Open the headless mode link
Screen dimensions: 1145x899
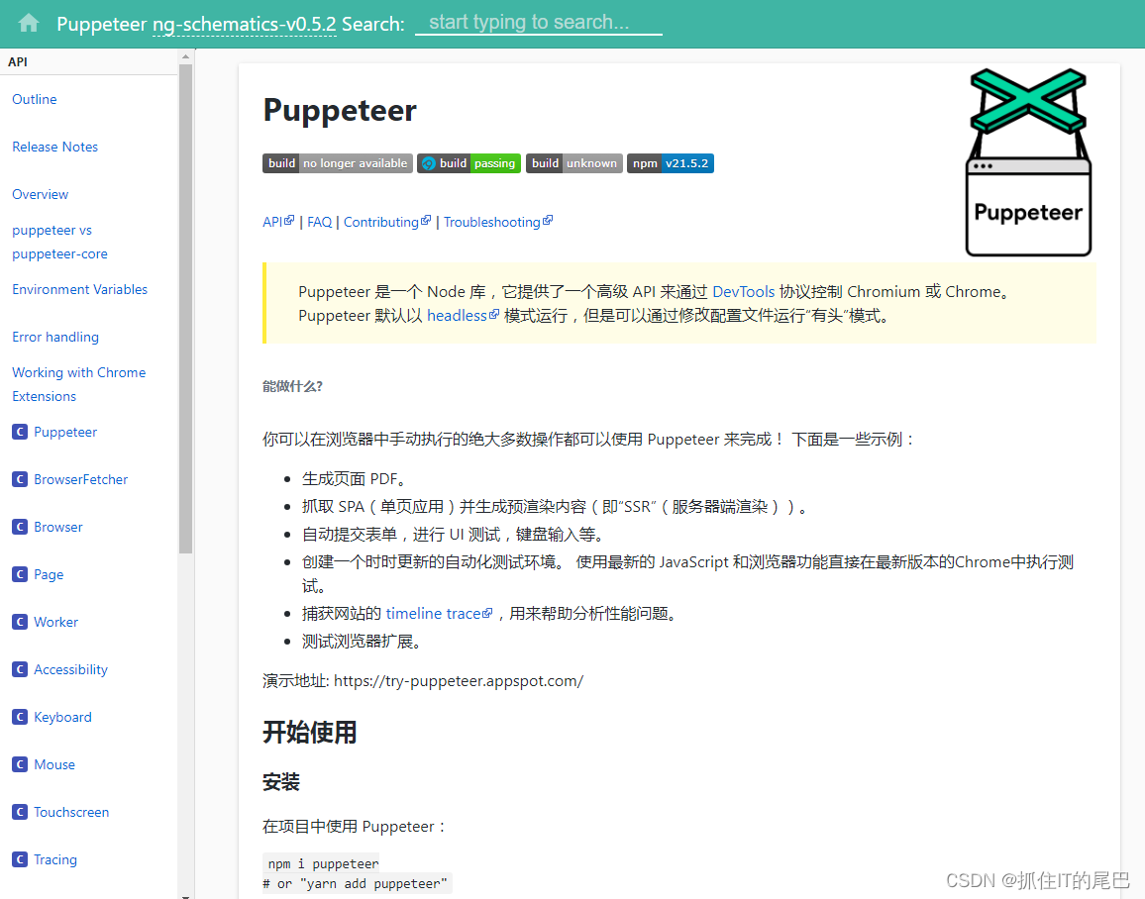click(458, 315)
